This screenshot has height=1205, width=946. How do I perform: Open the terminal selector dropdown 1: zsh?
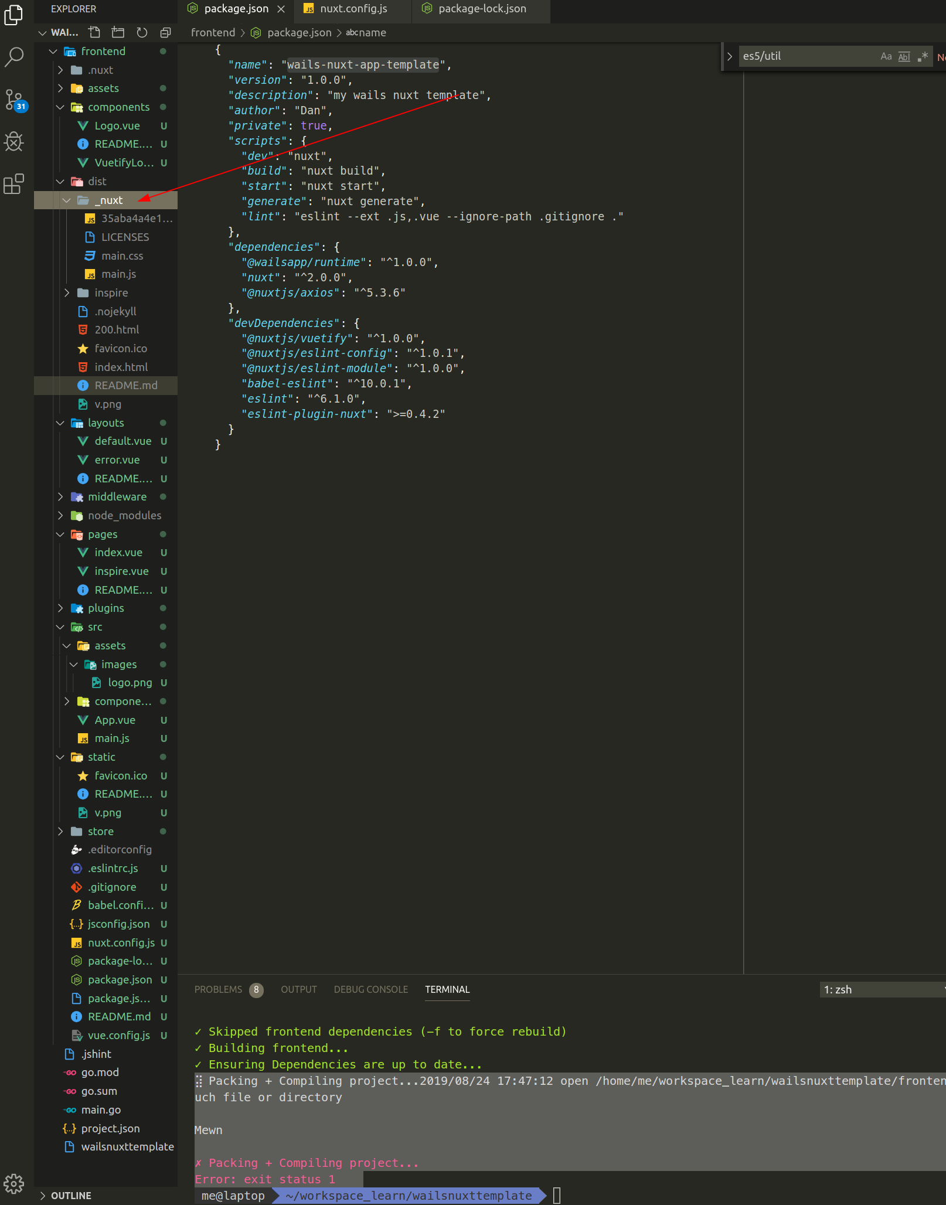(x=883, y=989)
